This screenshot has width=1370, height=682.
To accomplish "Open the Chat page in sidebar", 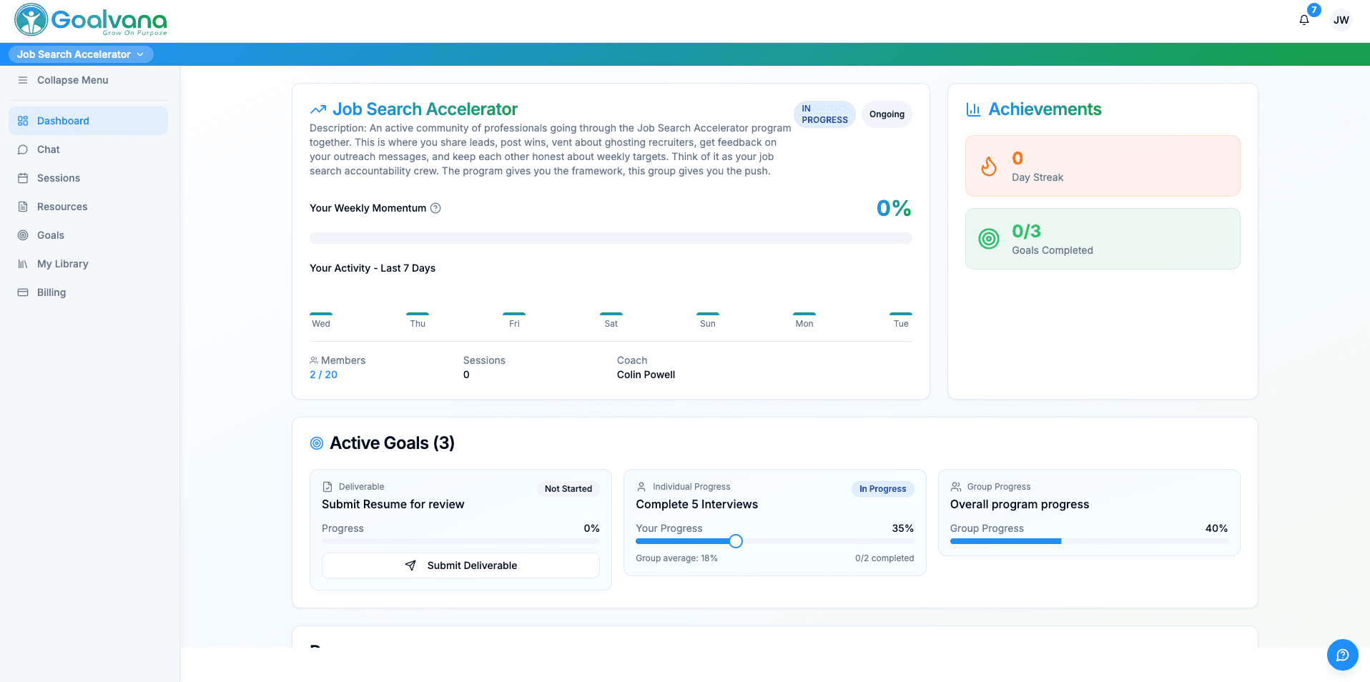I will click(x=49, y=149).
